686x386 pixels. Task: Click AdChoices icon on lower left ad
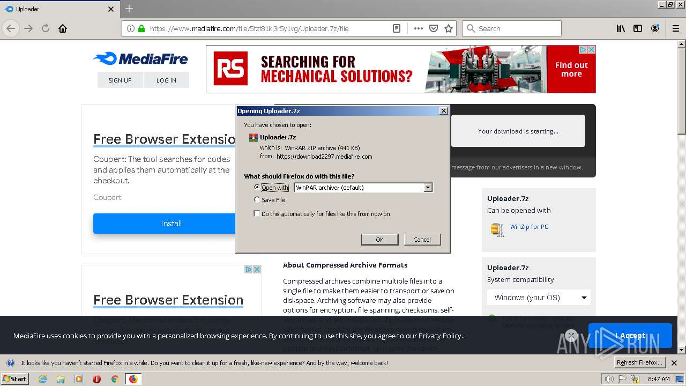(249, 269)
